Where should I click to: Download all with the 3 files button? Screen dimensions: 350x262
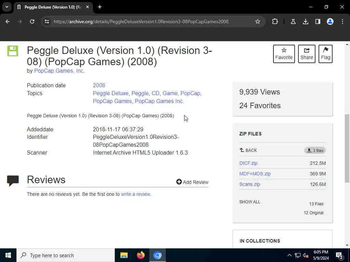pyautogui.click(x=315, y=150)
